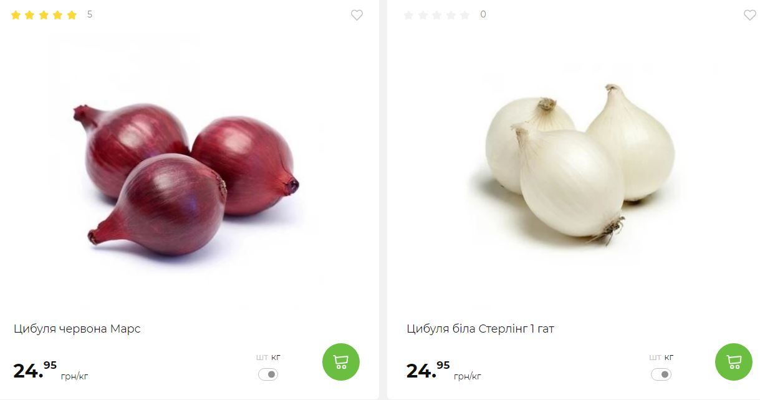Click the rating count 0 on white onion
Image resolution: width=760 pixels, height=400 pixels.
coord(483,14)
